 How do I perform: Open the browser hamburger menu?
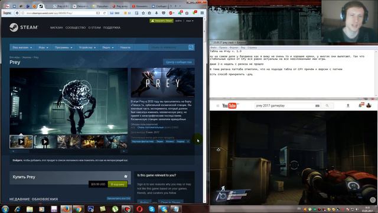pyautogui.click(x=202, y=13)
